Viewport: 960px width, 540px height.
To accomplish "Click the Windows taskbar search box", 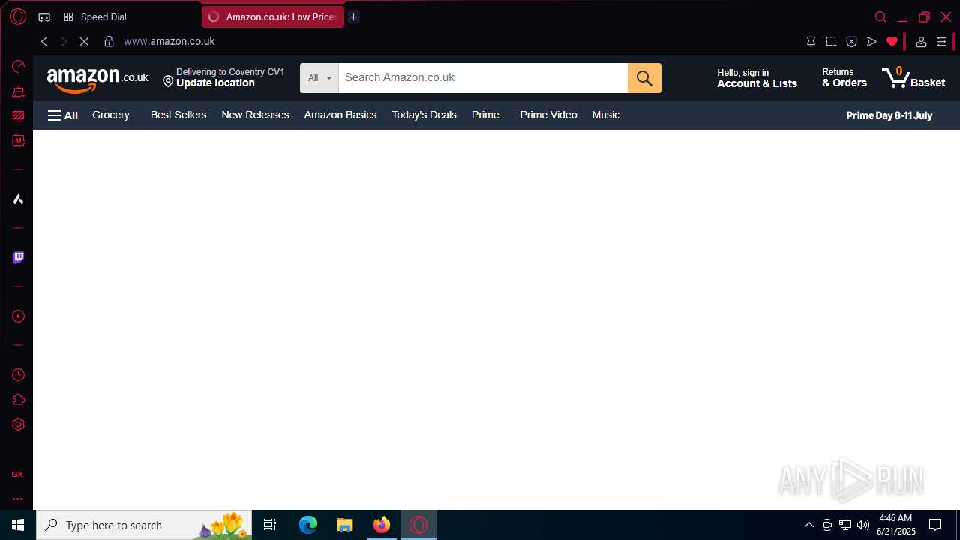I will tap(144, 525).
